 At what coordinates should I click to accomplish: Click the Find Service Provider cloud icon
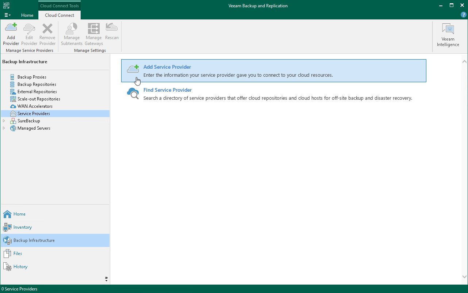click(133, 94)
